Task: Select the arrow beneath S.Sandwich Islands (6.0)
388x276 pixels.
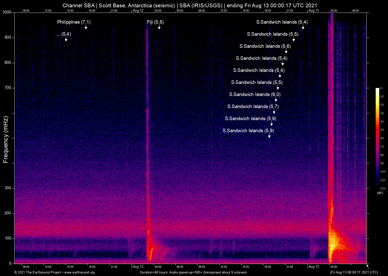Action: coord(276,100)
